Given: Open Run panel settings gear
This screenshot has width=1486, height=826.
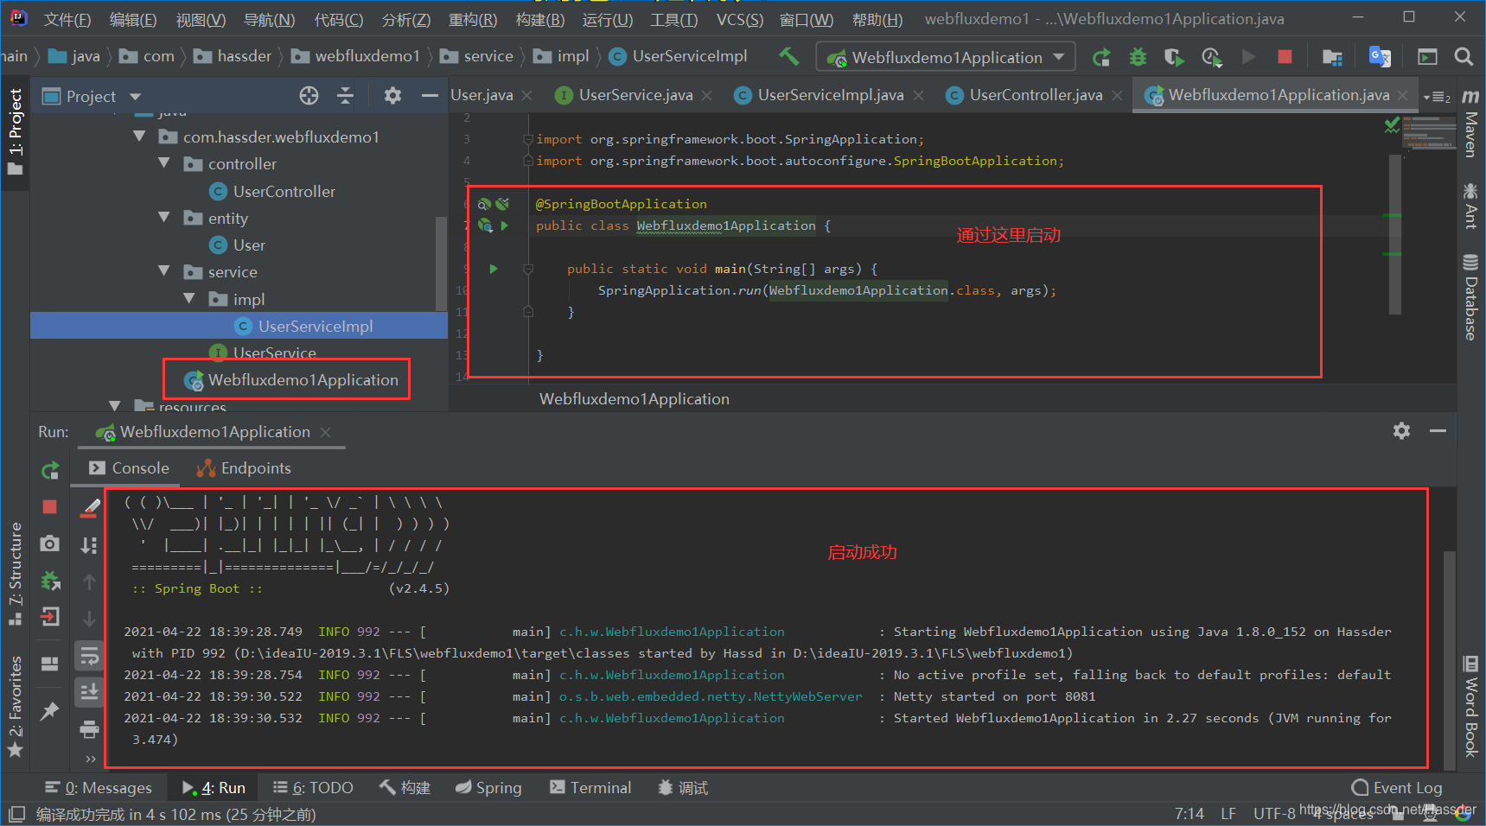Looking at the screenshot, I should (x=1401, y=430).
